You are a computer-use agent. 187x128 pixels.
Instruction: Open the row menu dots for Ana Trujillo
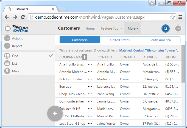90,64
